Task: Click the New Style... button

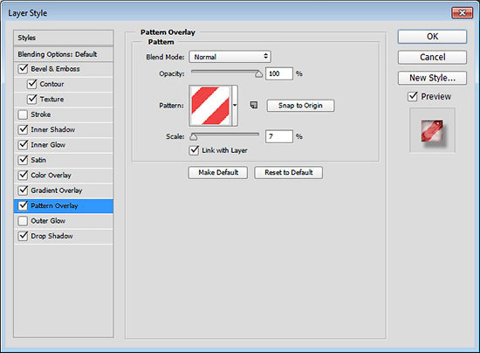Action: pos(432,78)
